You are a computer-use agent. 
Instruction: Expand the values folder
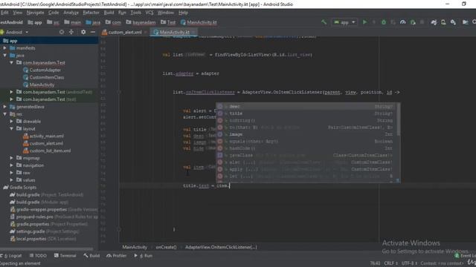(x=12, y=179)
